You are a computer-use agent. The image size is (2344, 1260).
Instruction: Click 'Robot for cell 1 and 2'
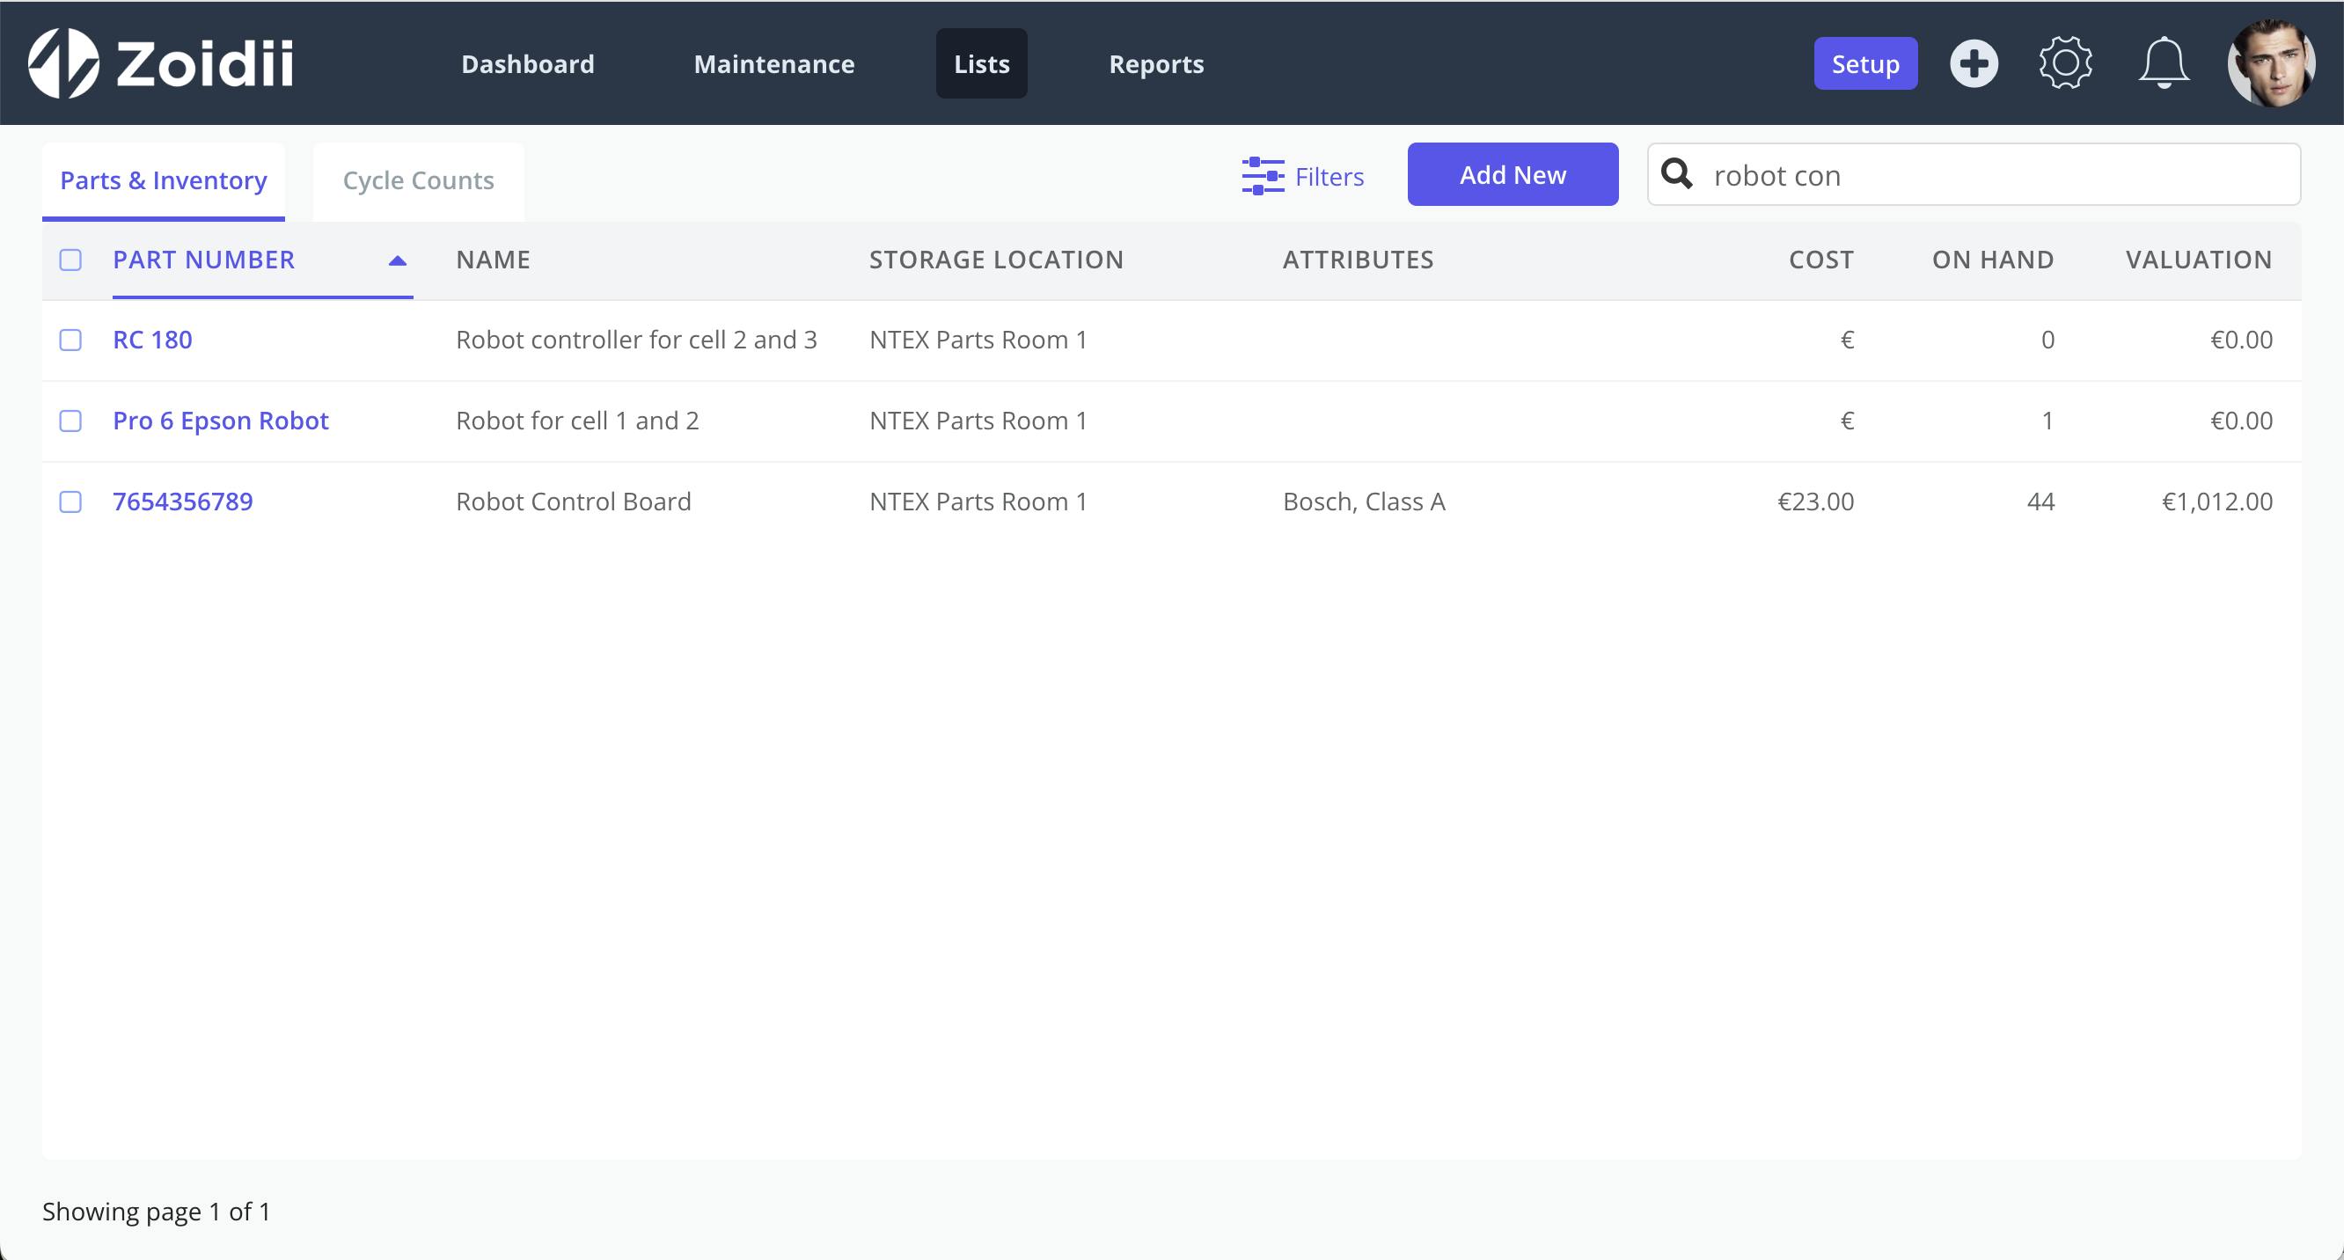point(577,421)
